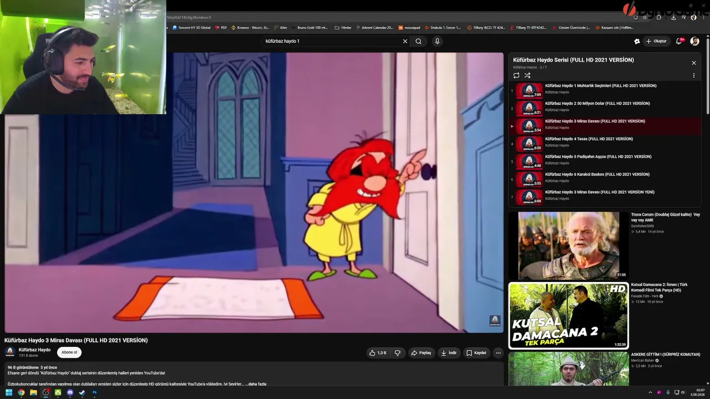Screen dimensions: 710x399
Task: Clear the YouTube search box text
Action: pos(405,41)
